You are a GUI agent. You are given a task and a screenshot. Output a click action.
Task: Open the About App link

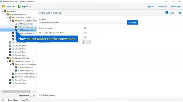tap(176, 7)
